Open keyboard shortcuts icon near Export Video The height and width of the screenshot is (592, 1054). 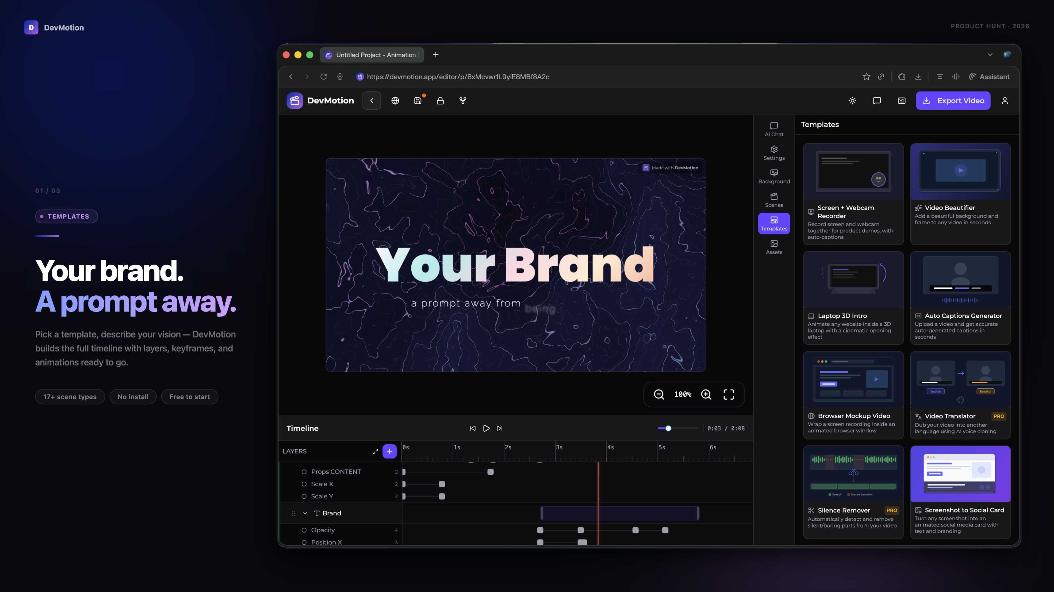tap(902, 101)
